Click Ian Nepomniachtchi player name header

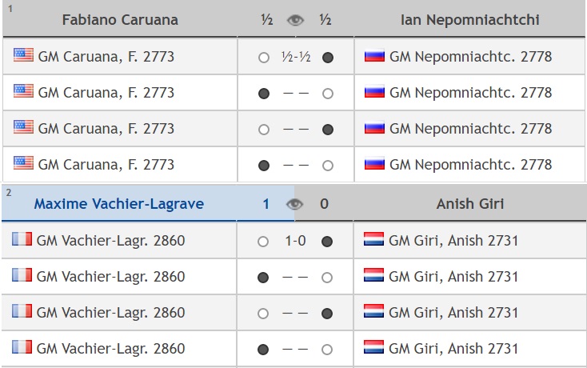[469, 20]
